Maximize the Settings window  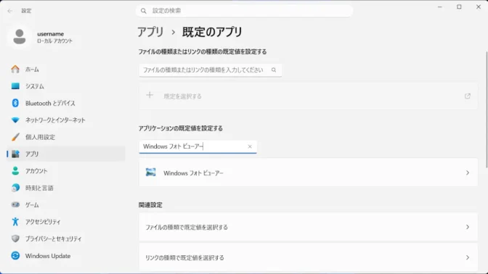pos(459,7)
